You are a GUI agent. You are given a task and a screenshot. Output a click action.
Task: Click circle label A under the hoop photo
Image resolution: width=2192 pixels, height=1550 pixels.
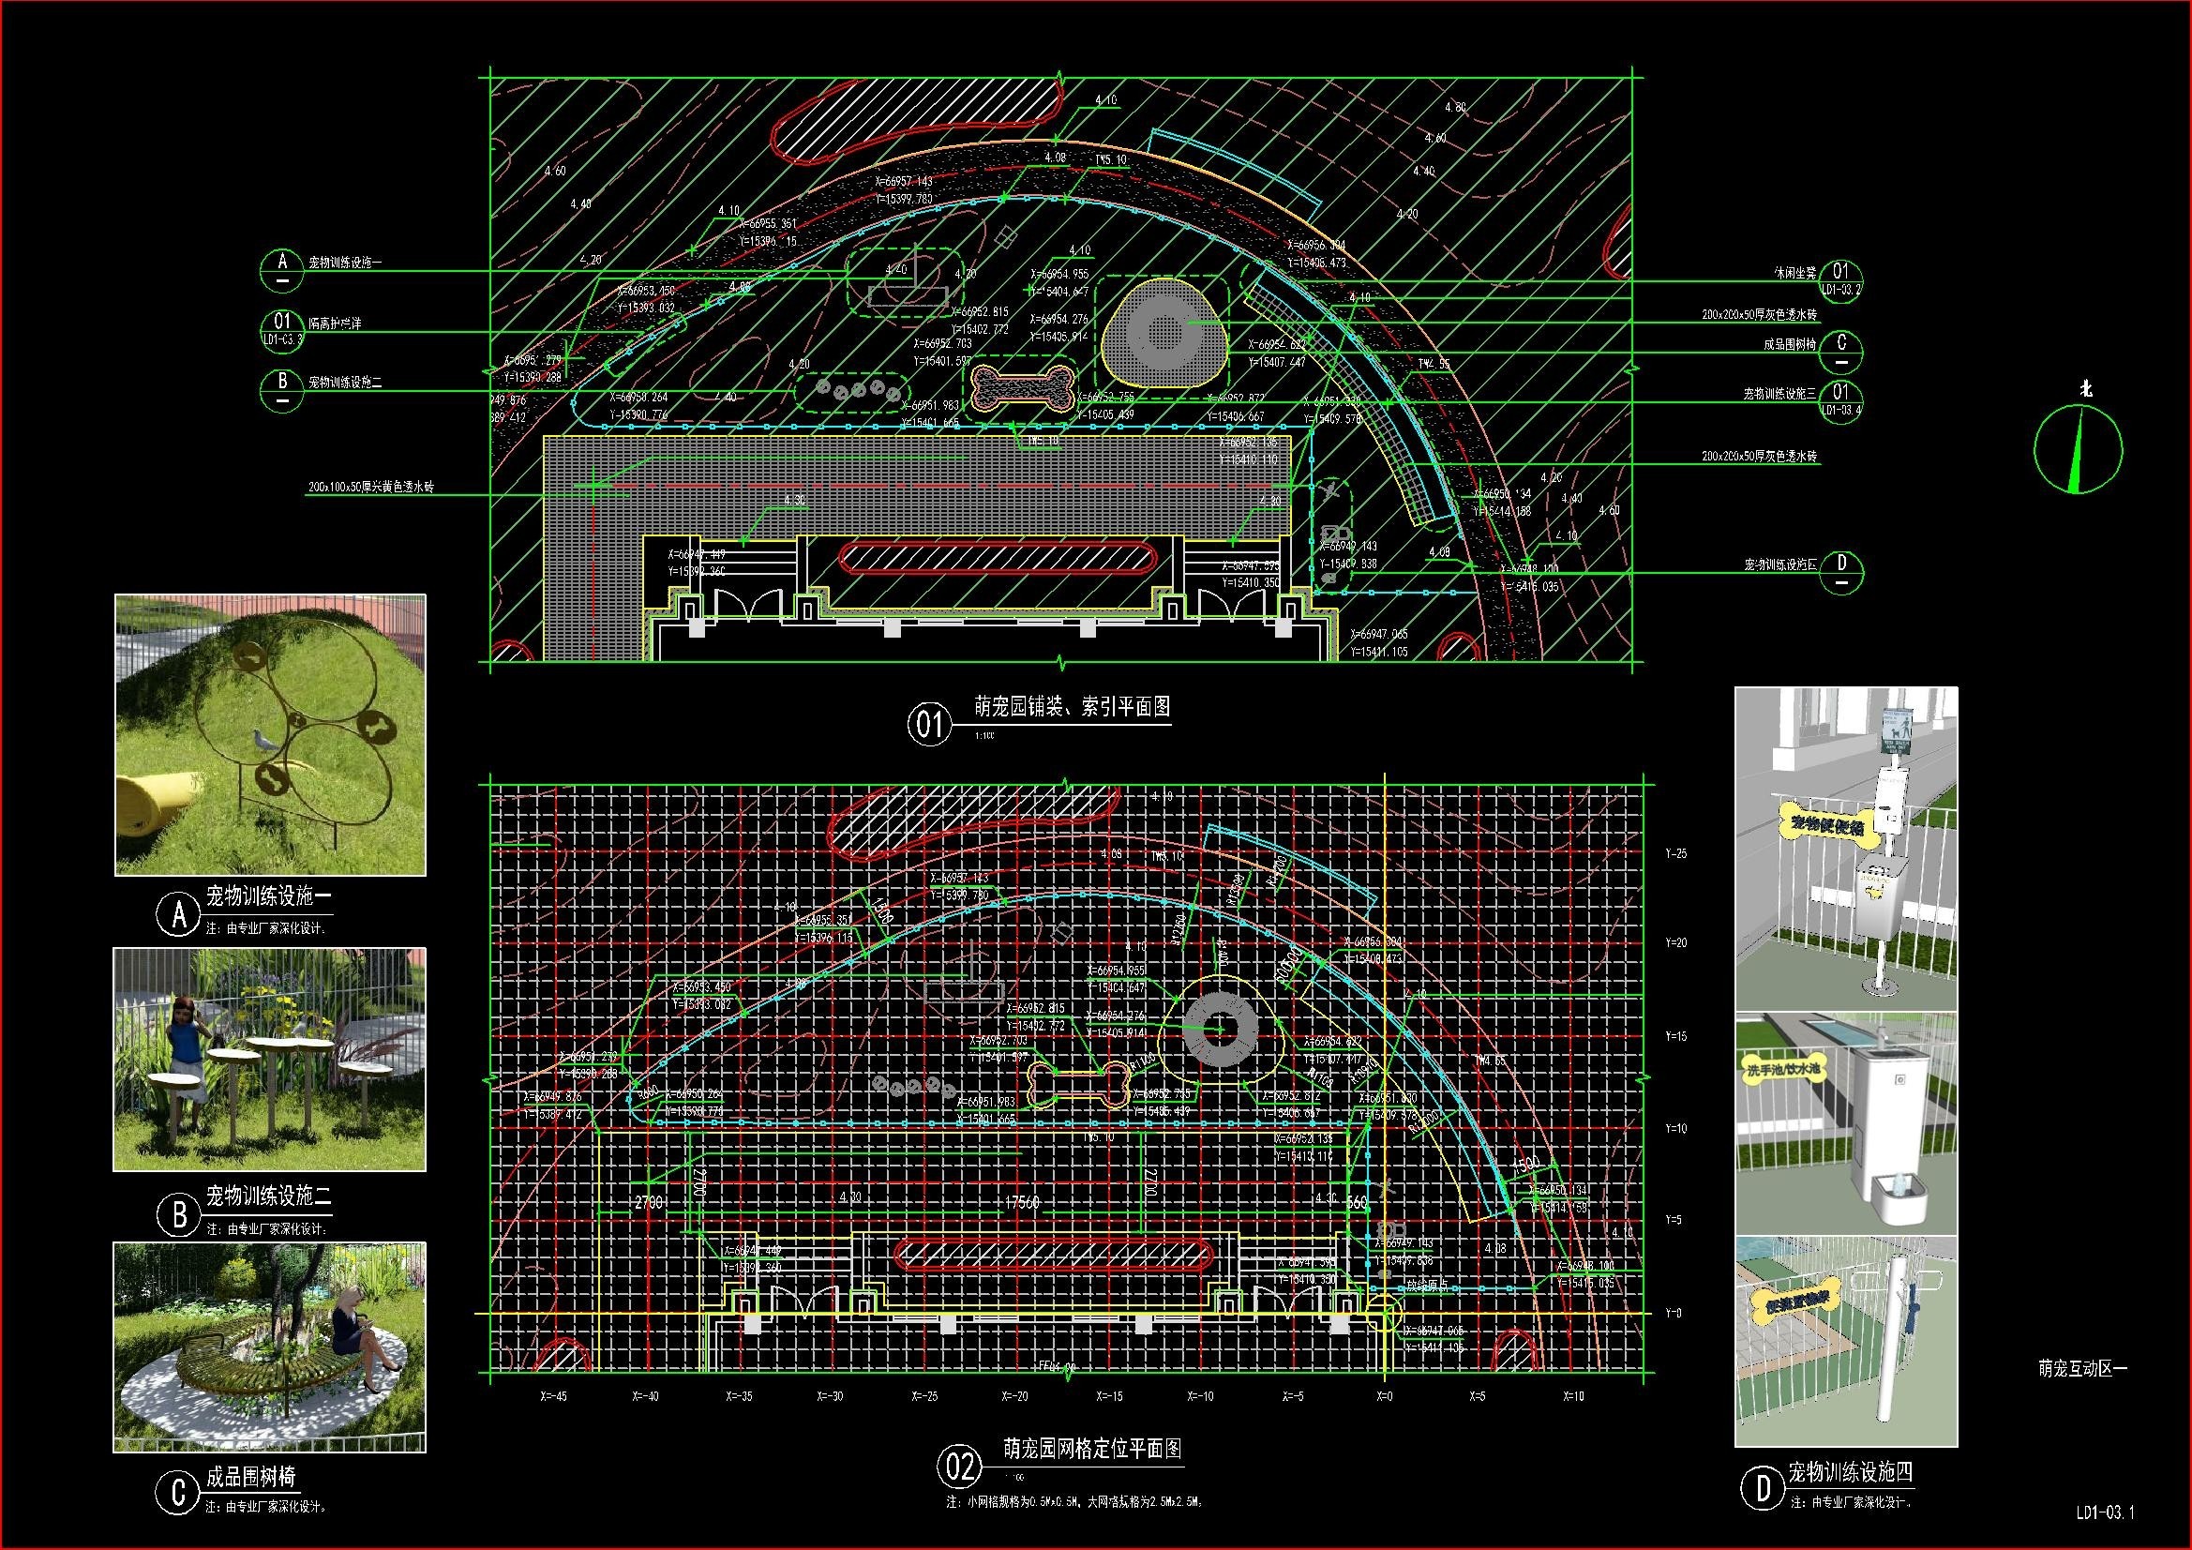click(178, 915)
